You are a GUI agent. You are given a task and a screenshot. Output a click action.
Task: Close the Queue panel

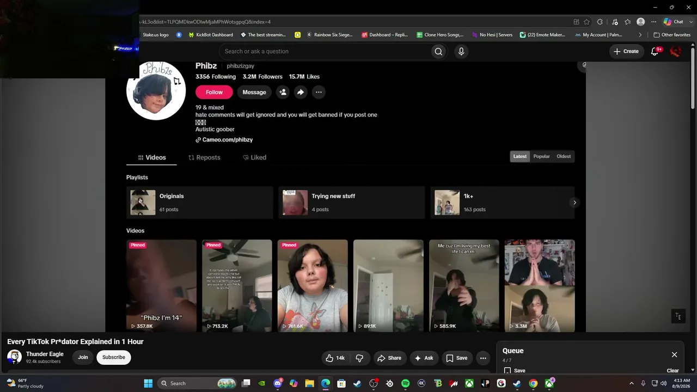[674, 354]
